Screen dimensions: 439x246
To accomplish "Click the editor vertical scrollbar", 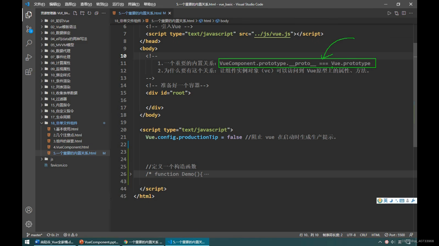I will [x=415, y=94].
